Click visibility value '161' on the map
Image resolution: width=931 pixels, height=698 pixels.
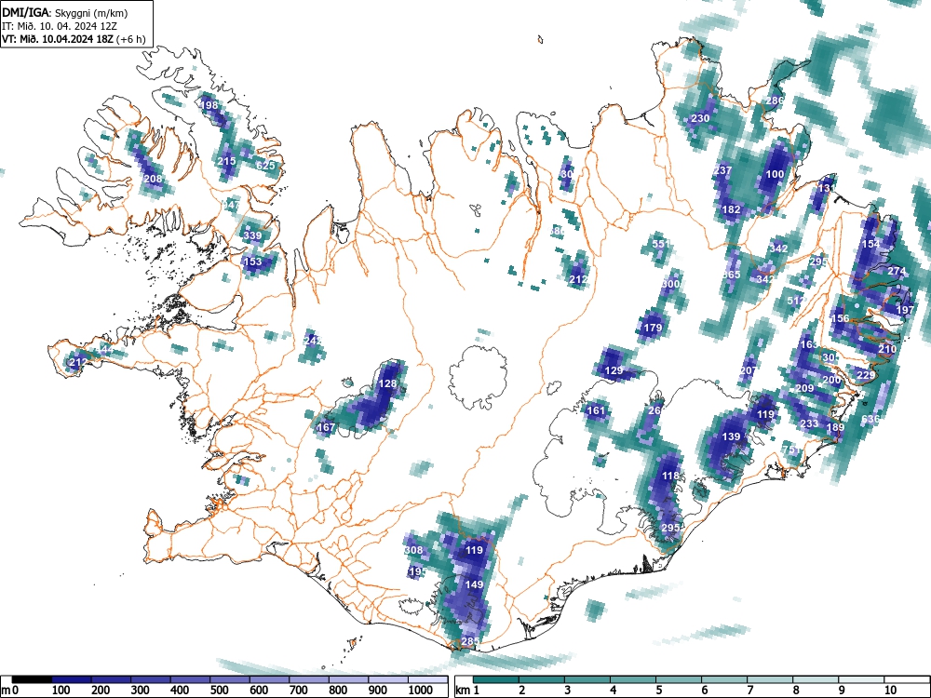(596, 410)
